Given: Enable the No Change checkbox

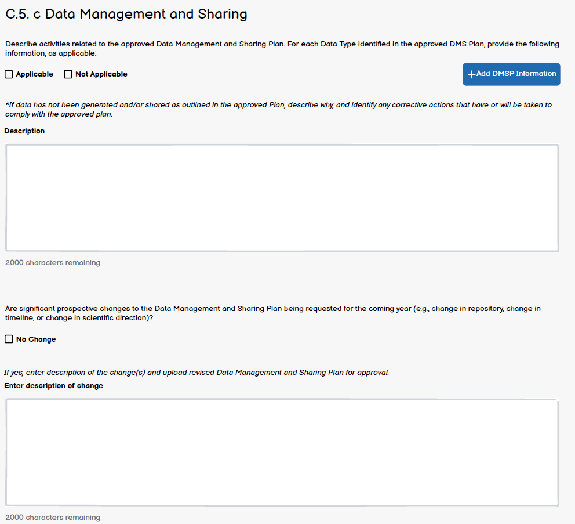Looking at the screenshot, I should pyautogui.click(x=9, y=339).
